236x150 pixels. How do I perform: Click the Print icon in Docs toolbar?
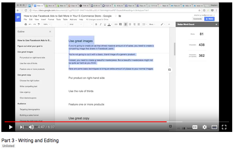coord(26,24)
